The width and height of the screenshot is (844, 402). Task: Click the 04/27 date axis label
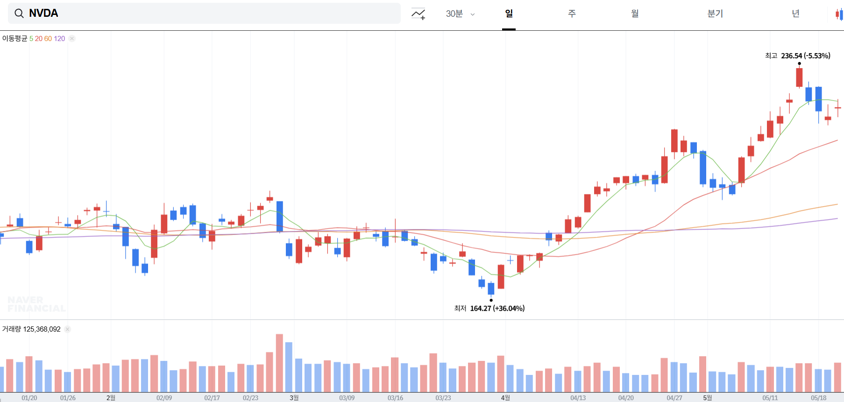coord(674,398)
